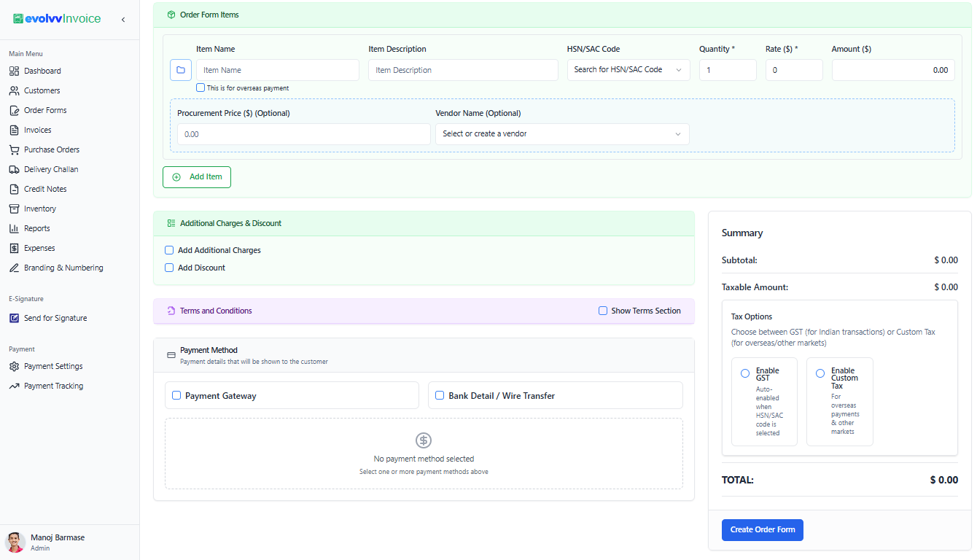The height and width of the screenshot is (560, 977).
Task: Enable Add Additional Charges checkbox
Action: tap(169, 250)
